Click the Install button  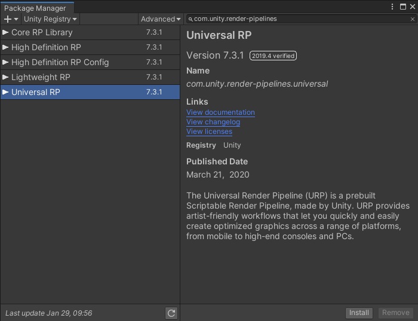pos(359,313)
